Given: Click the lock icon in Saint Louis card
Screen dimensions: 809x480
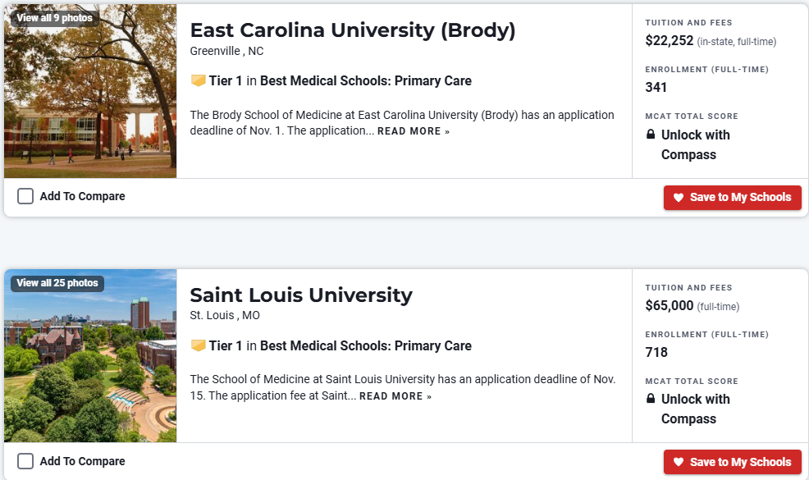Looking at the screenshot, I should (651, 399).
